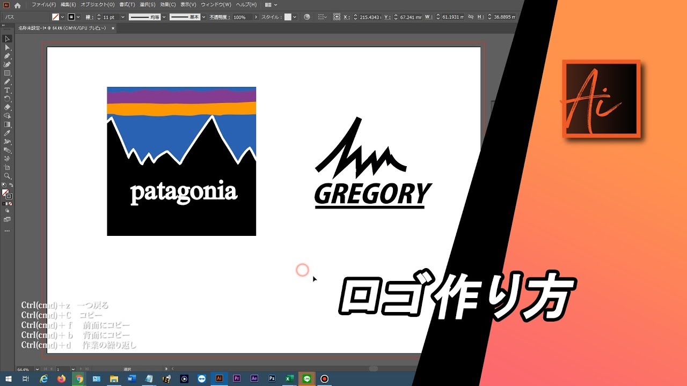This screenshot has height=386, width=687.
Task: Select the Gradient tool
Action: coord(8,124)
